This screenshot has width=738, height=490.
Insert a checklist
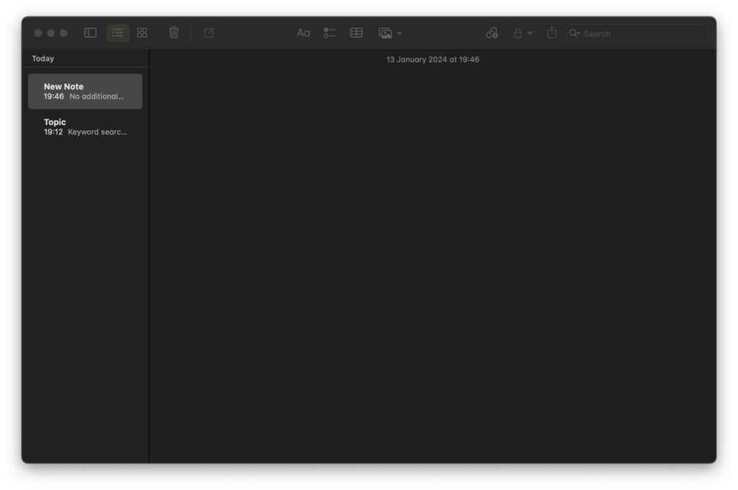click(329, 33)
